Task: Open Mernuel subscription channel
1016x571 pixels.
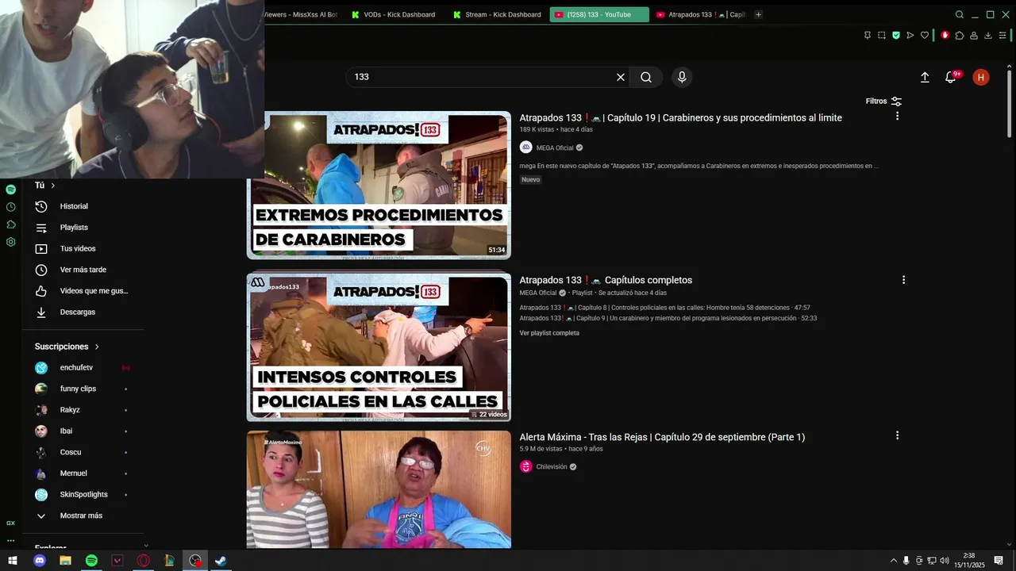Action: pos(83,473)
